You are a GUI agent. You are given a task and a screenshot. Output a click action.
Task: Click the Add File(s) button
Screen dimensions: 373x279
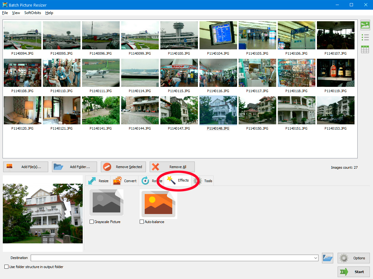[x=26, y=167]
